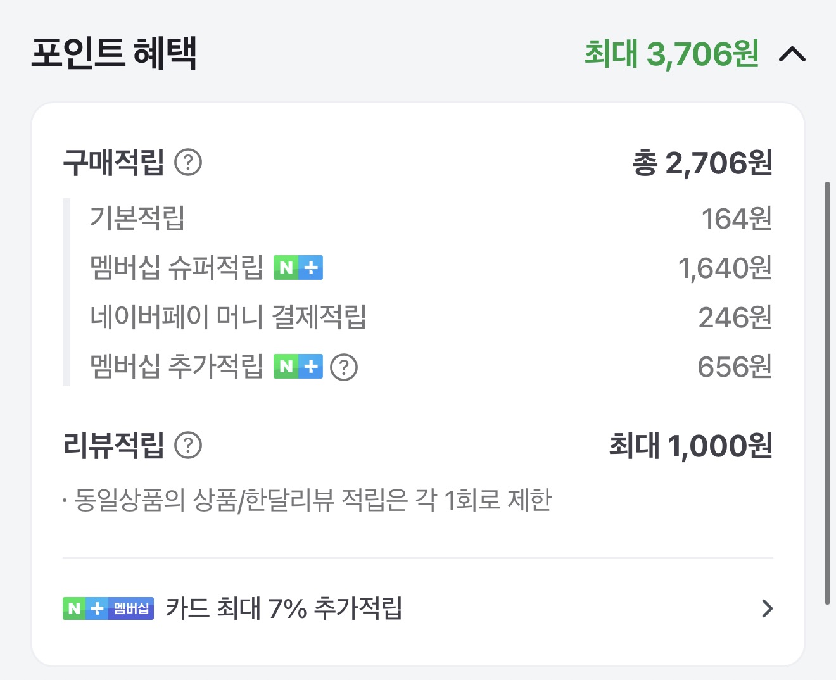
Task: Select 네이버페이 머니 결제적립 row label
Action: (x=228, y=317)
